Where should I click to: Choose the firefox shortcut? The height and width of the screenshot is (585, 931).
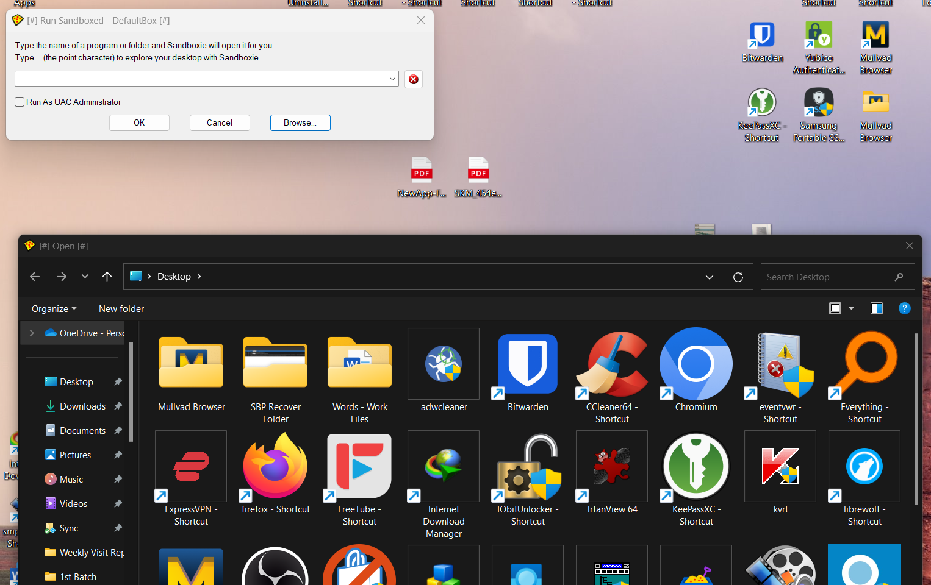[x=276, y=473]
